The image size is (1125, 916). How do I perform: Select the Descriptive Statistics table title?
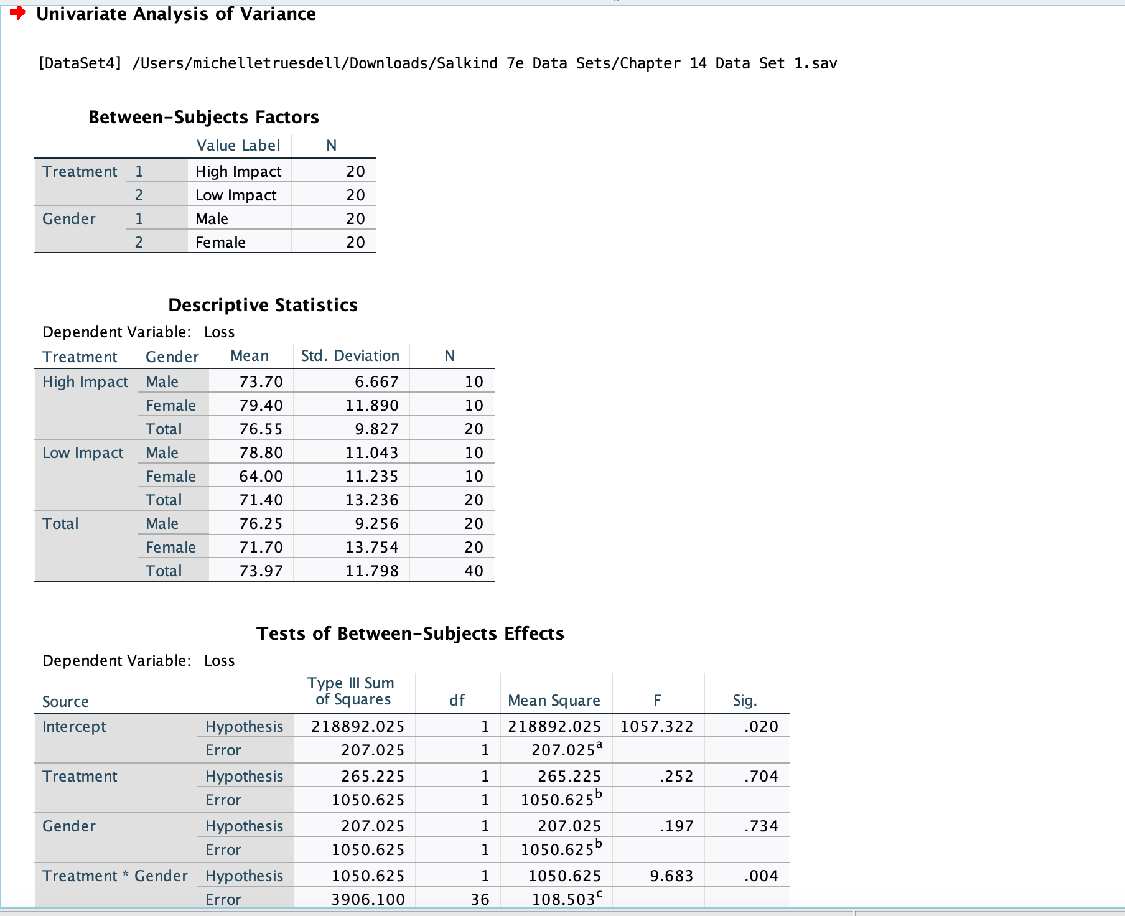coord(263,305)
